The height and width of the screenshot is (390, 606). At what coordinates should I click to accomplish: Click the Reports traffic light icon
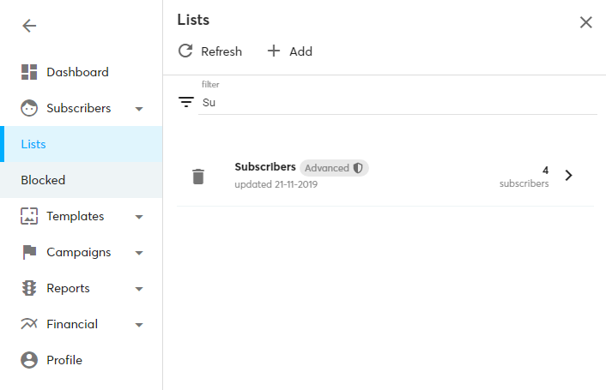29,288
